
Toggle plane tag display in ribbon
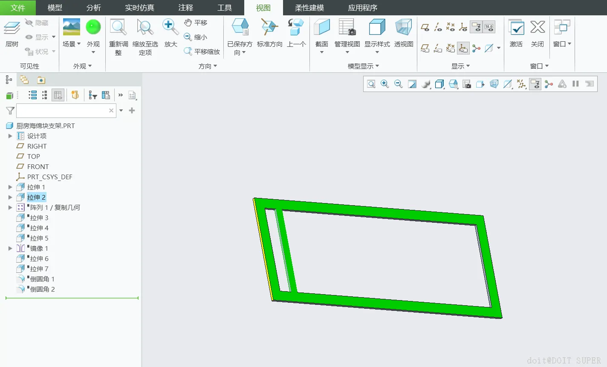pyautogui.click(x=425, y=48)
